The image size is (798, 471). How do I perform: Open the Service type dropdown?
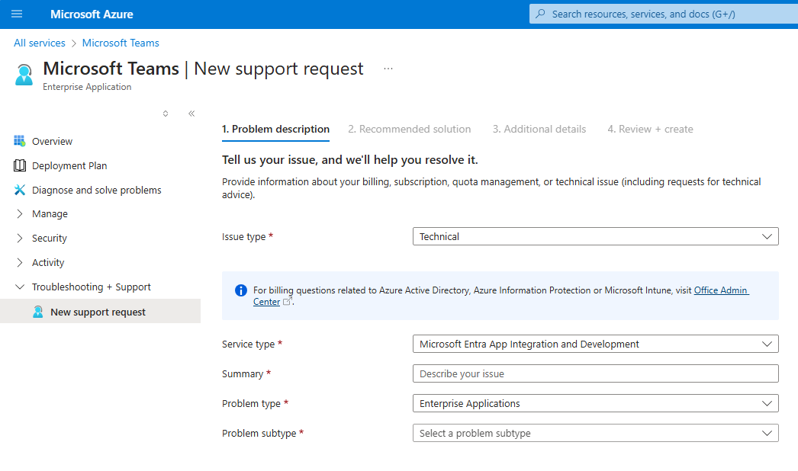(595, 344)
